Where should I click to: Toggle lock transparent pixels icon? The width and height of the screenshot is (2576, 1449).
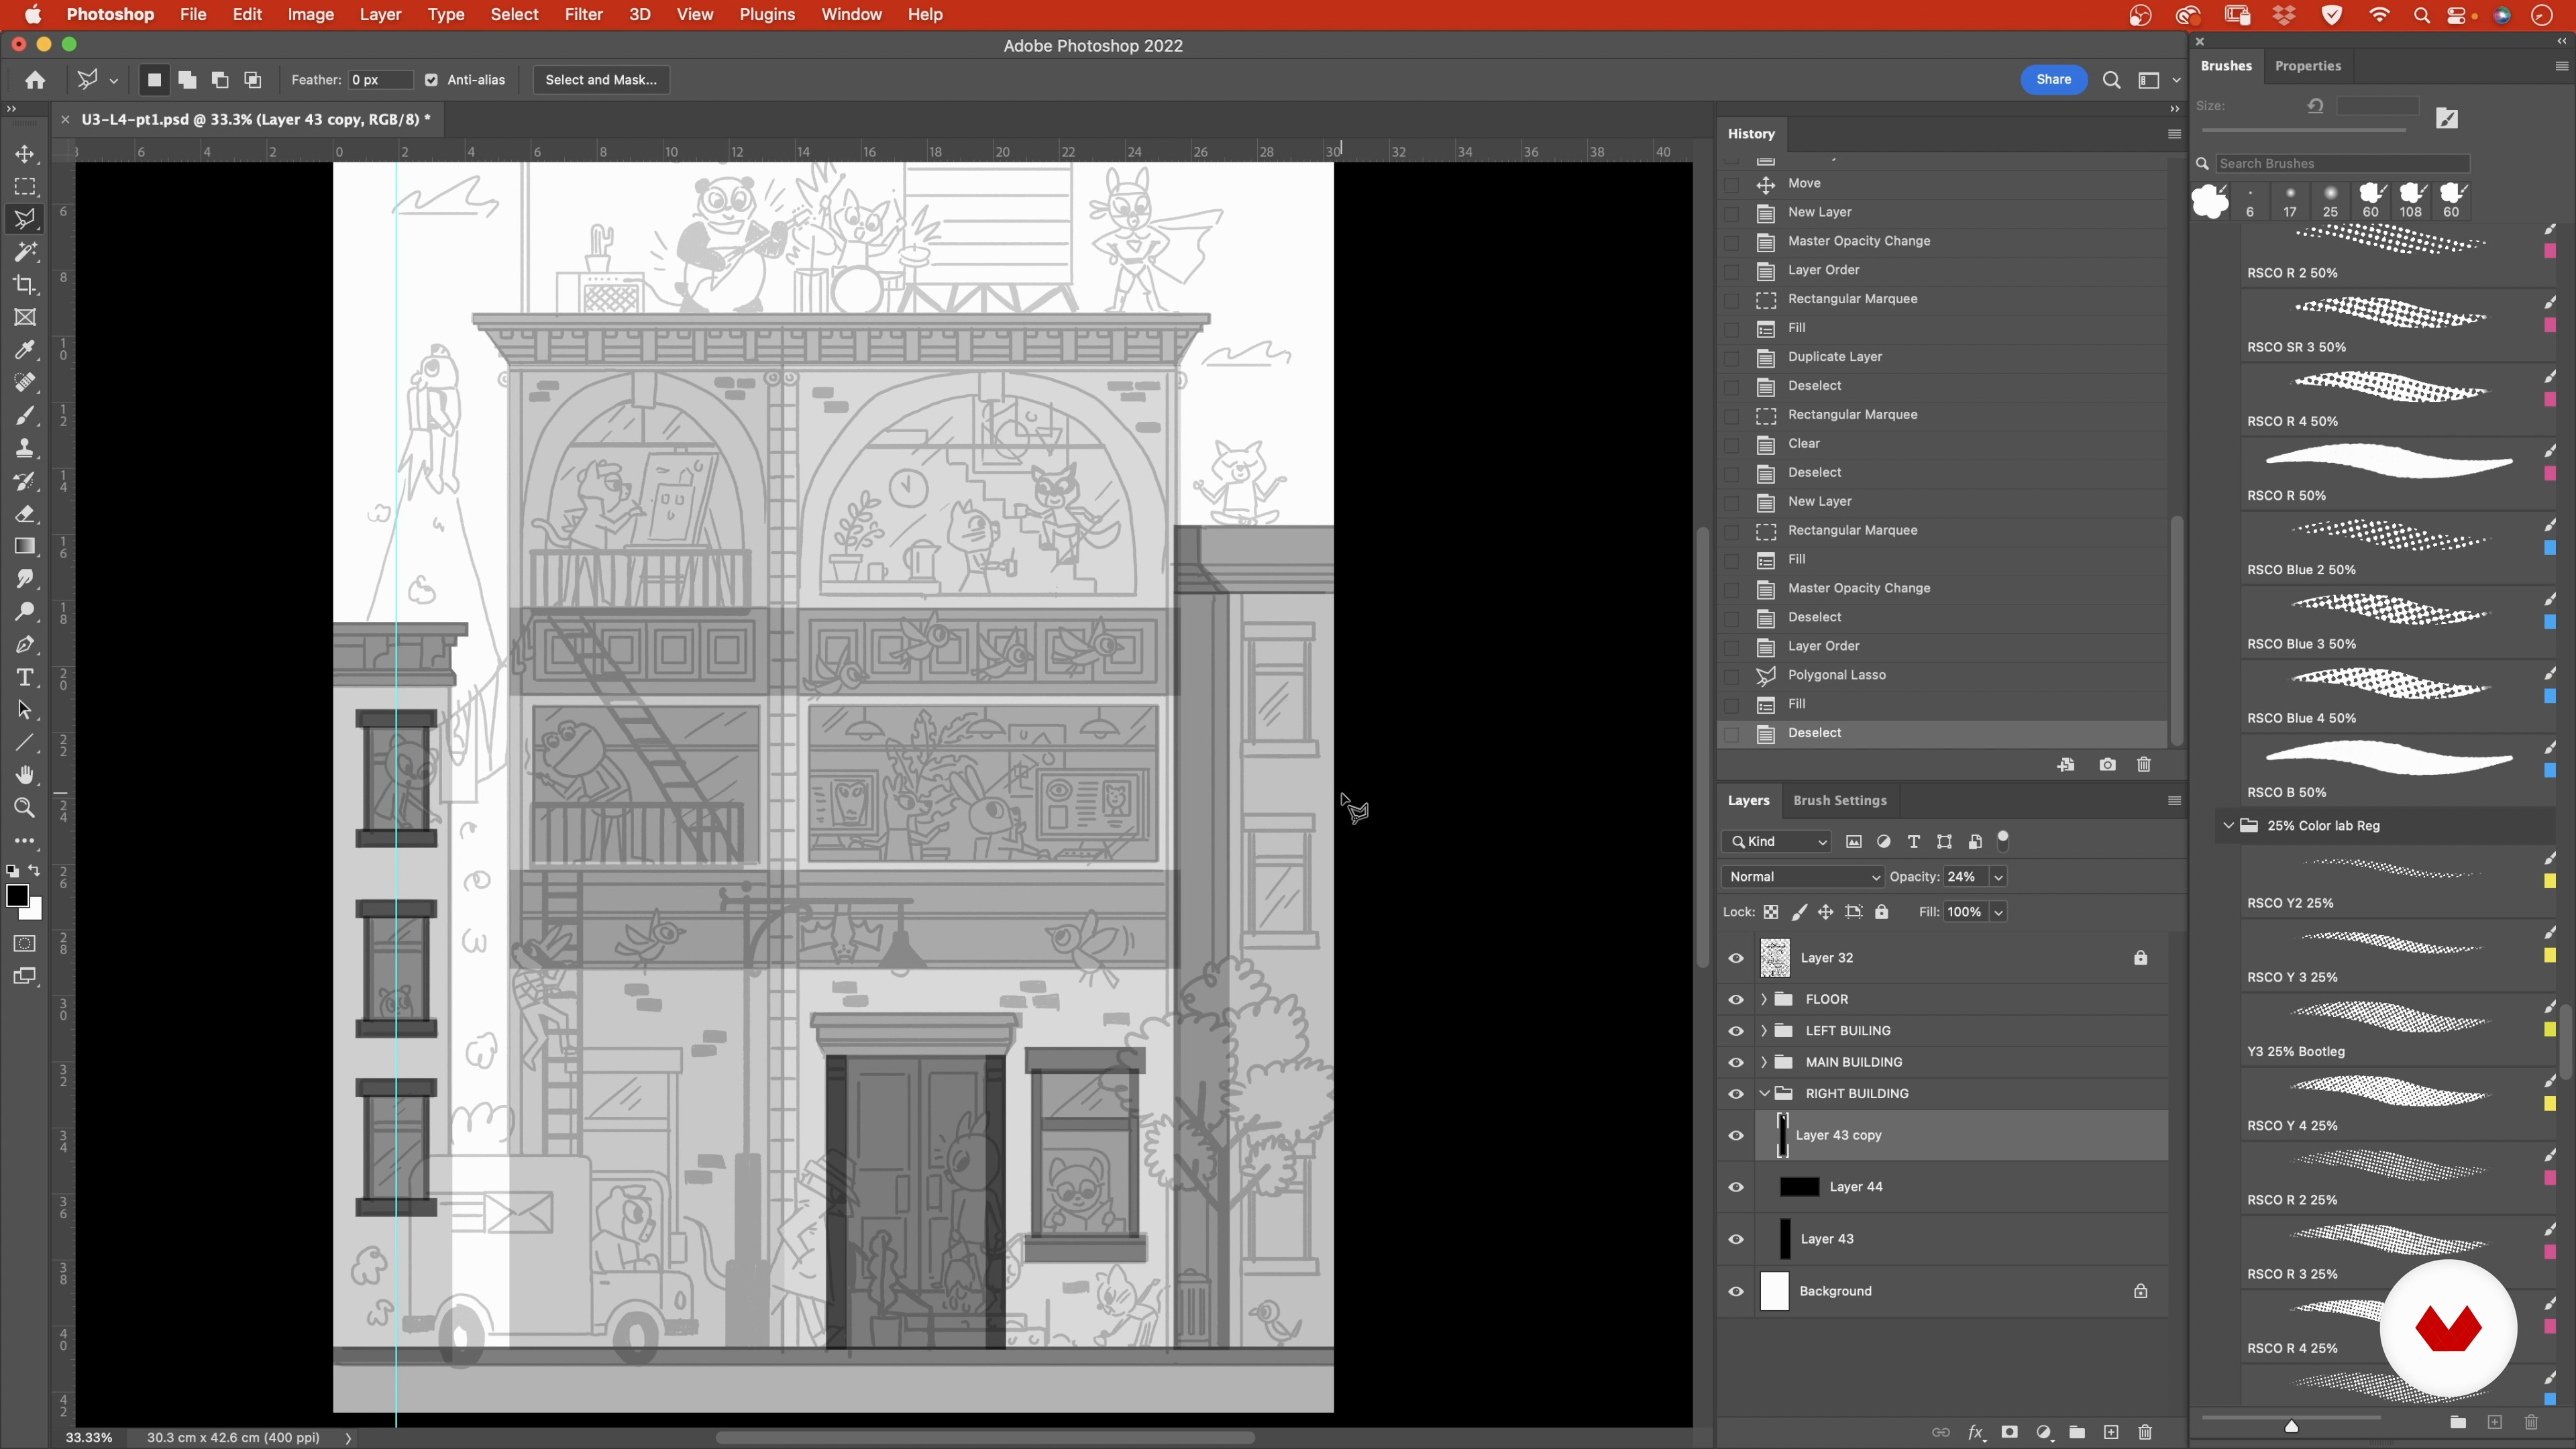(1771, 912)
